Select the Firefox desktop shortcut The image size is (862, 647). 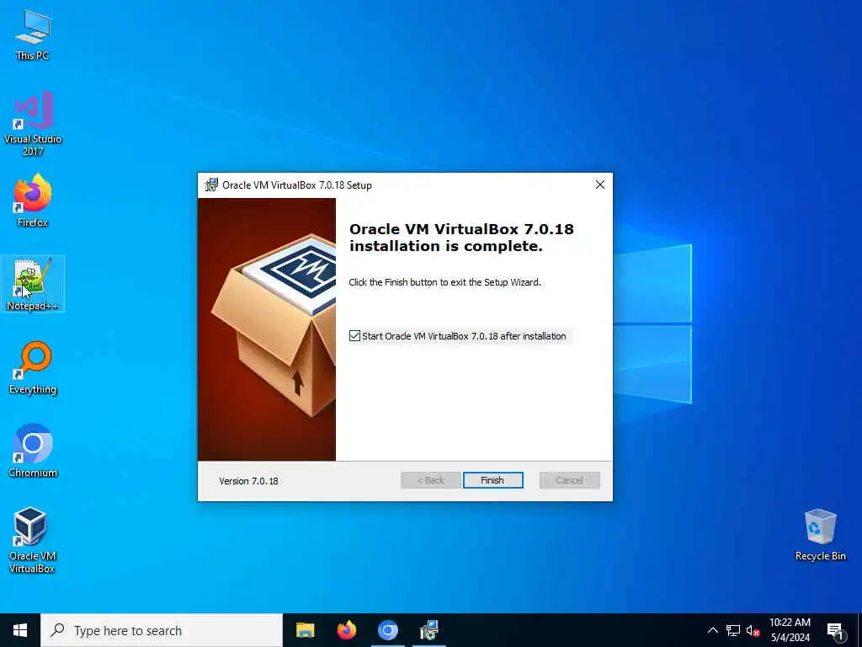[33, 201]
